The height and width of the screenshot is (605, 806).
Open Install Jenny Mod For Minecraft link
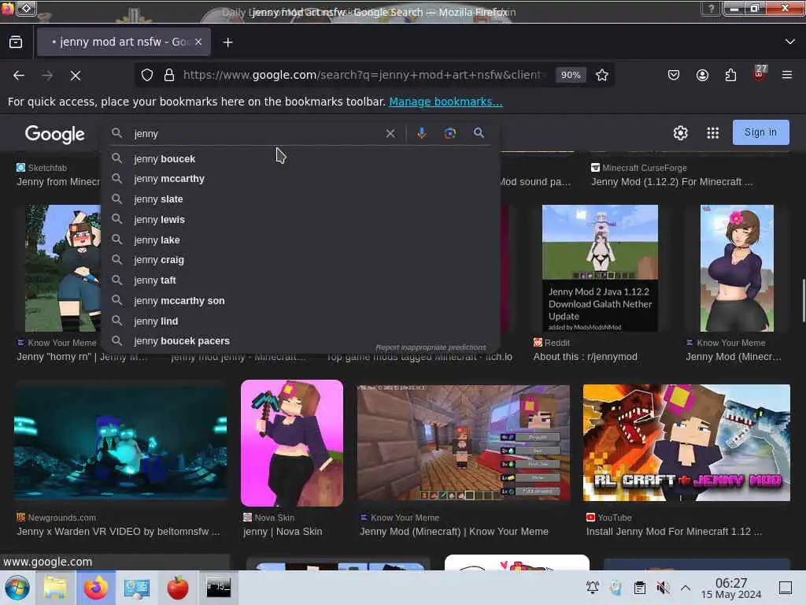click(674, 532)
